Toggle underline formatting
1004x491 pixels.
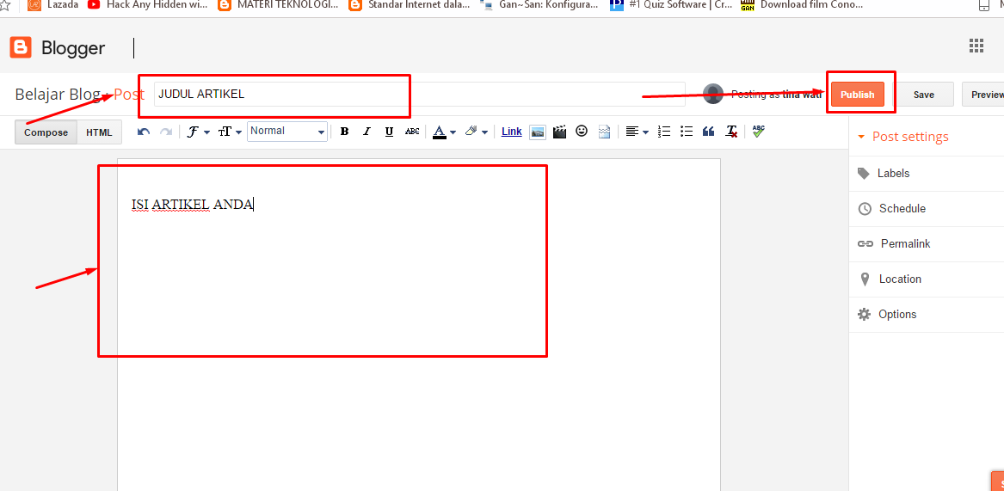pos(389,132)
